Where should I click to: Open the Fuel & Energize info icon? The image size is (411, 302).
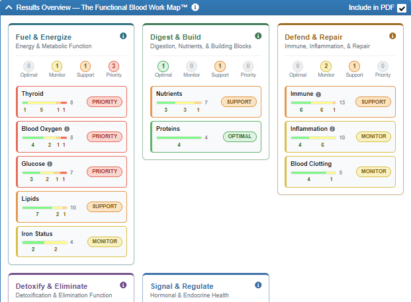(123, 36)
